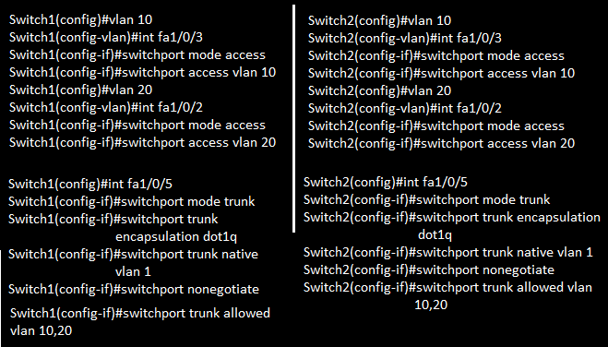Click Switch2 'switchport nonegotiate' line
The height and width of the screenshot is (347, 608).
(x=429, y=269)
